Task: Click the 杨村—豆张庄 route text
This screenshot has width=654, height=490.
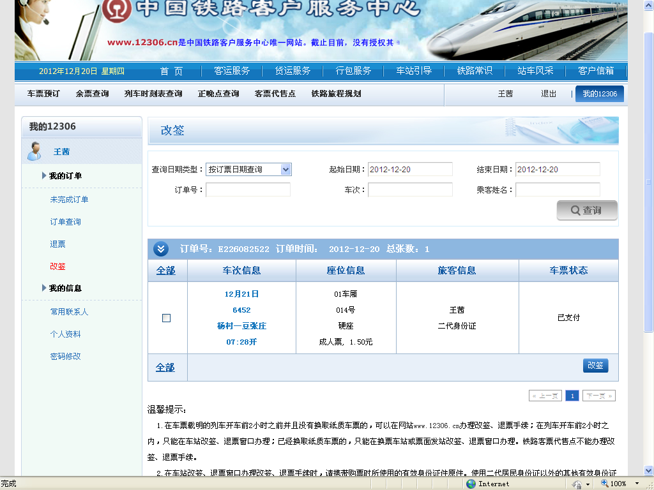Action: click(241, 326)
